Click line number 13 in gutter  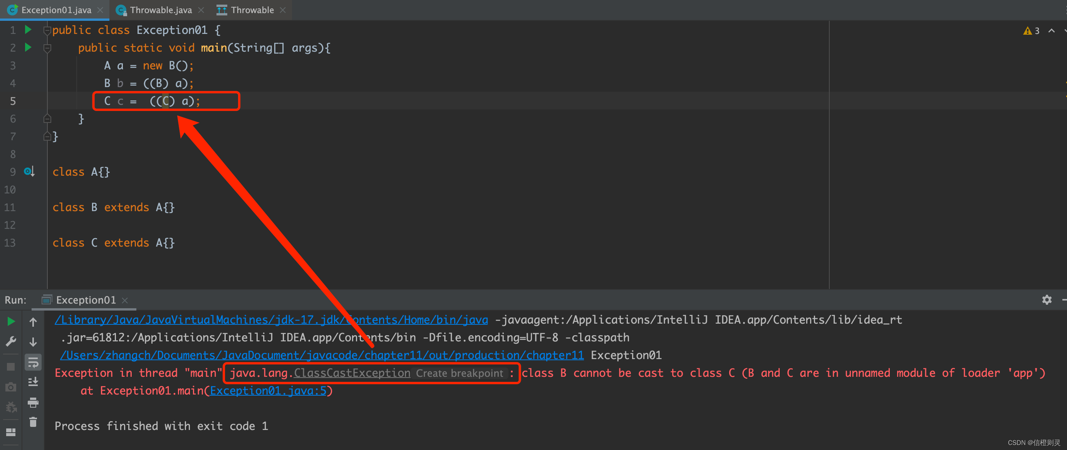click(10, 243)
